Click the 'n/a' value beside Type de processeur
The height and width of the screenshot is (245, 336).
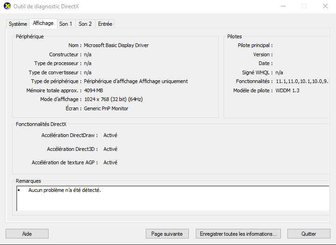pyautogui.click(x=87, y=63)
